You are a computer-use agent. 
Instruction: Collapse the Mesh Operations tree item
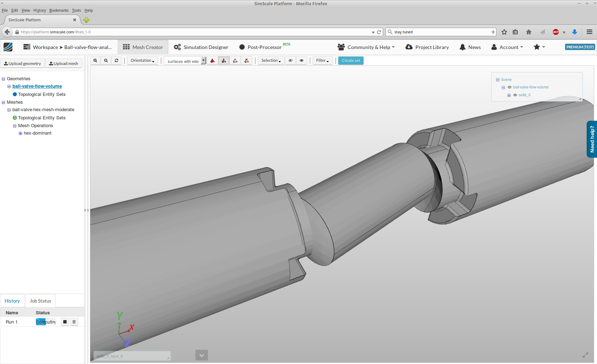15,125
